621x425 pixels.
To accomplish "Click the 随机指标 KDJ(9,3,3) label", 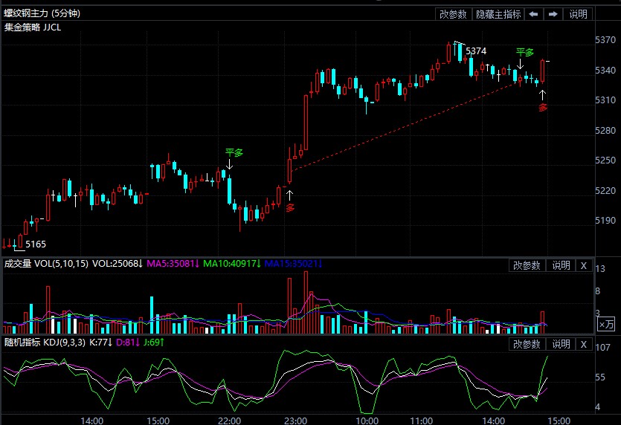I will pyautogui.click(x=45, y=343).
